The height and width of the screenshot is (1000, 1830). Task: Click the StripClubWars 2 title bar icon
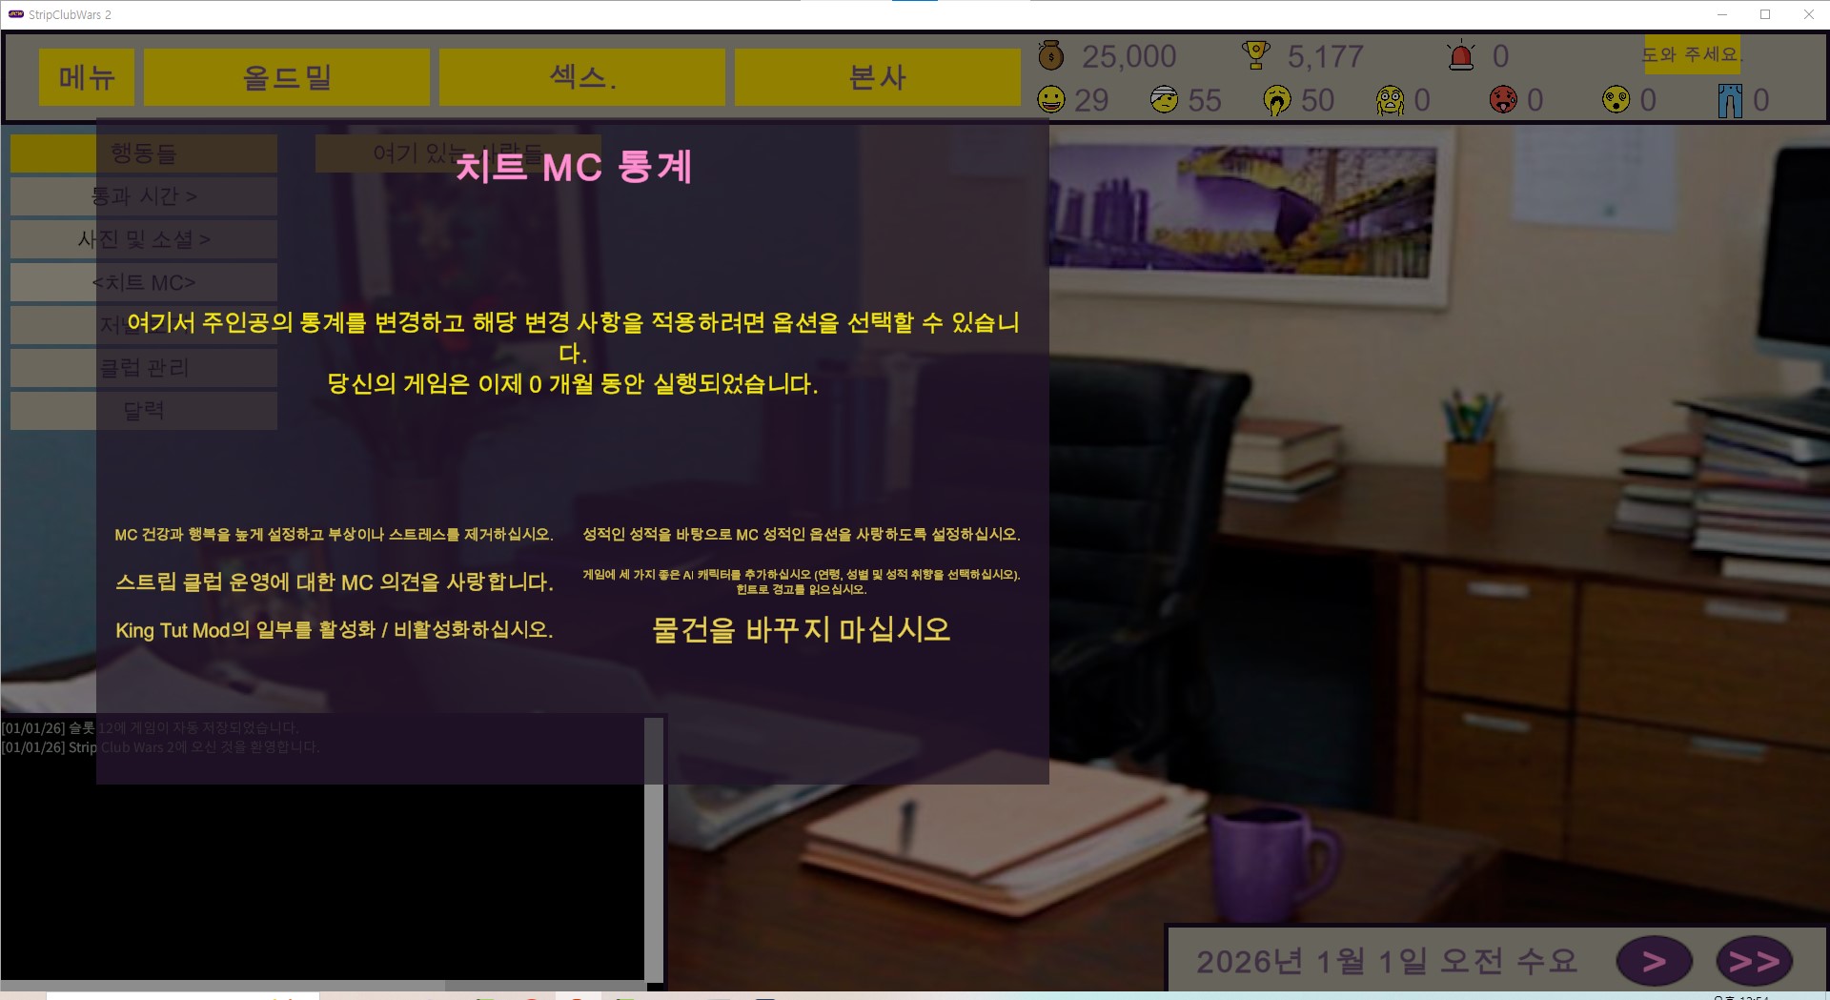click(16, 14)
